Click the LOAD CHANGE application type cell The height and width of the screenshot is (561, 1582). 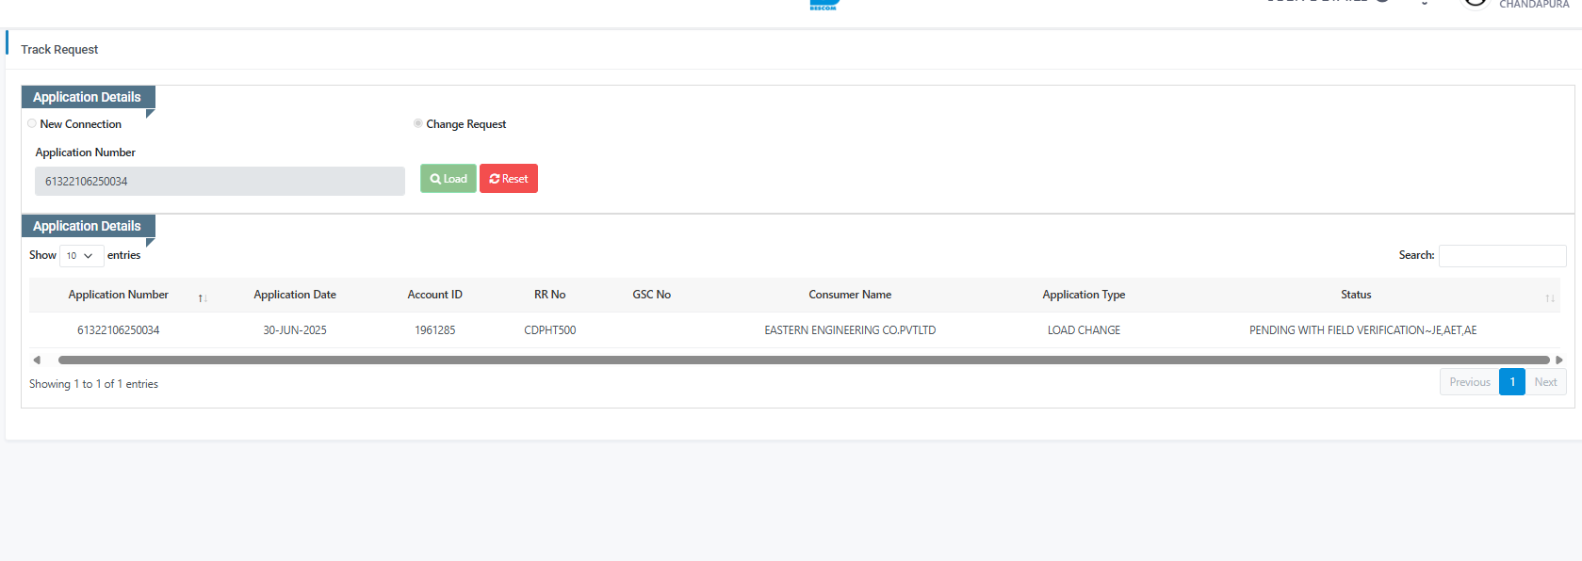pos(1084,330)
